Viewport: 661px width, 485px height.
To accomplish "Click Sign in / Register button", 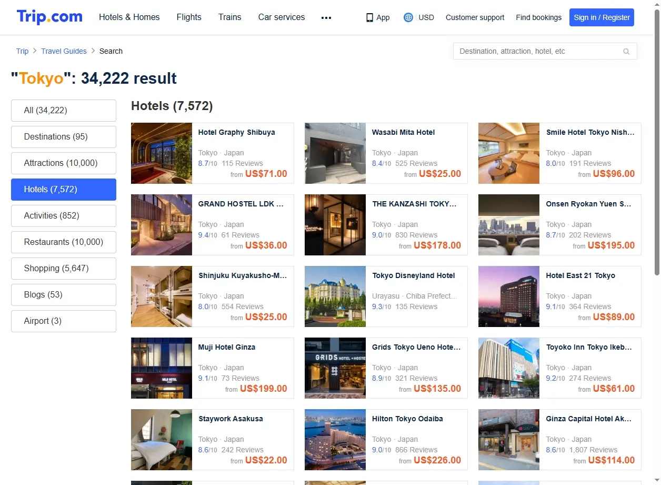I will pyautogui.click(x=602, y=17).
